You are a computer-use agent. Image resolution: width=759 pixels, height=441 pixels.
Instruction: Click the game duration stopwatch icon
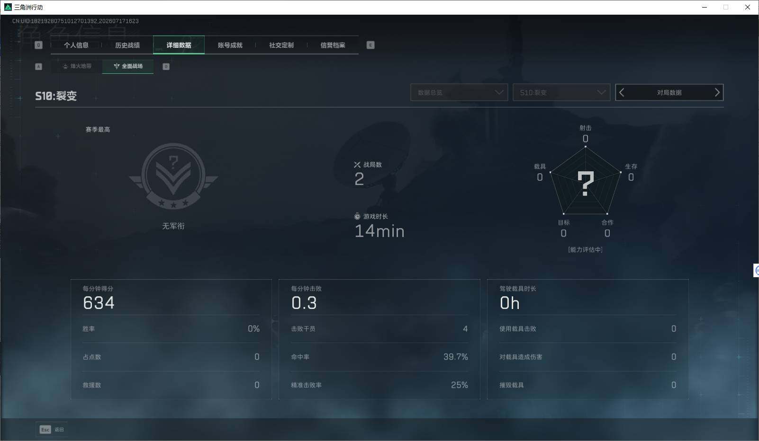click(x=357, y=216)
